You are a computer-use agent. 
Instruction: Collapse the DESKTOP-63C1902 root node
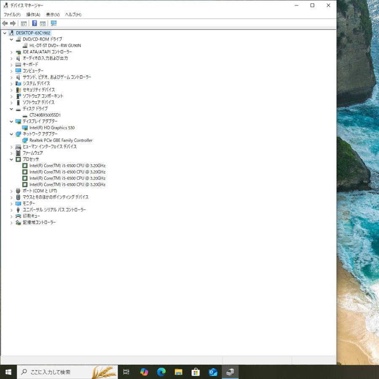click(x=5, y=33)
